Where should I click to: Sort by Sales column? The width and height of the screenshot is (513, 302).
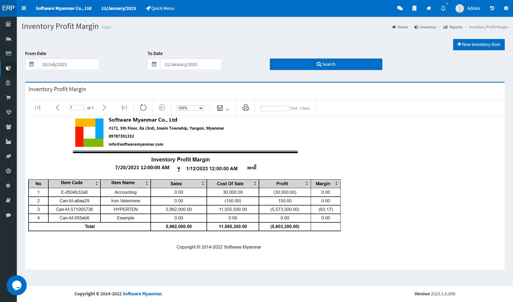(203, 184)
